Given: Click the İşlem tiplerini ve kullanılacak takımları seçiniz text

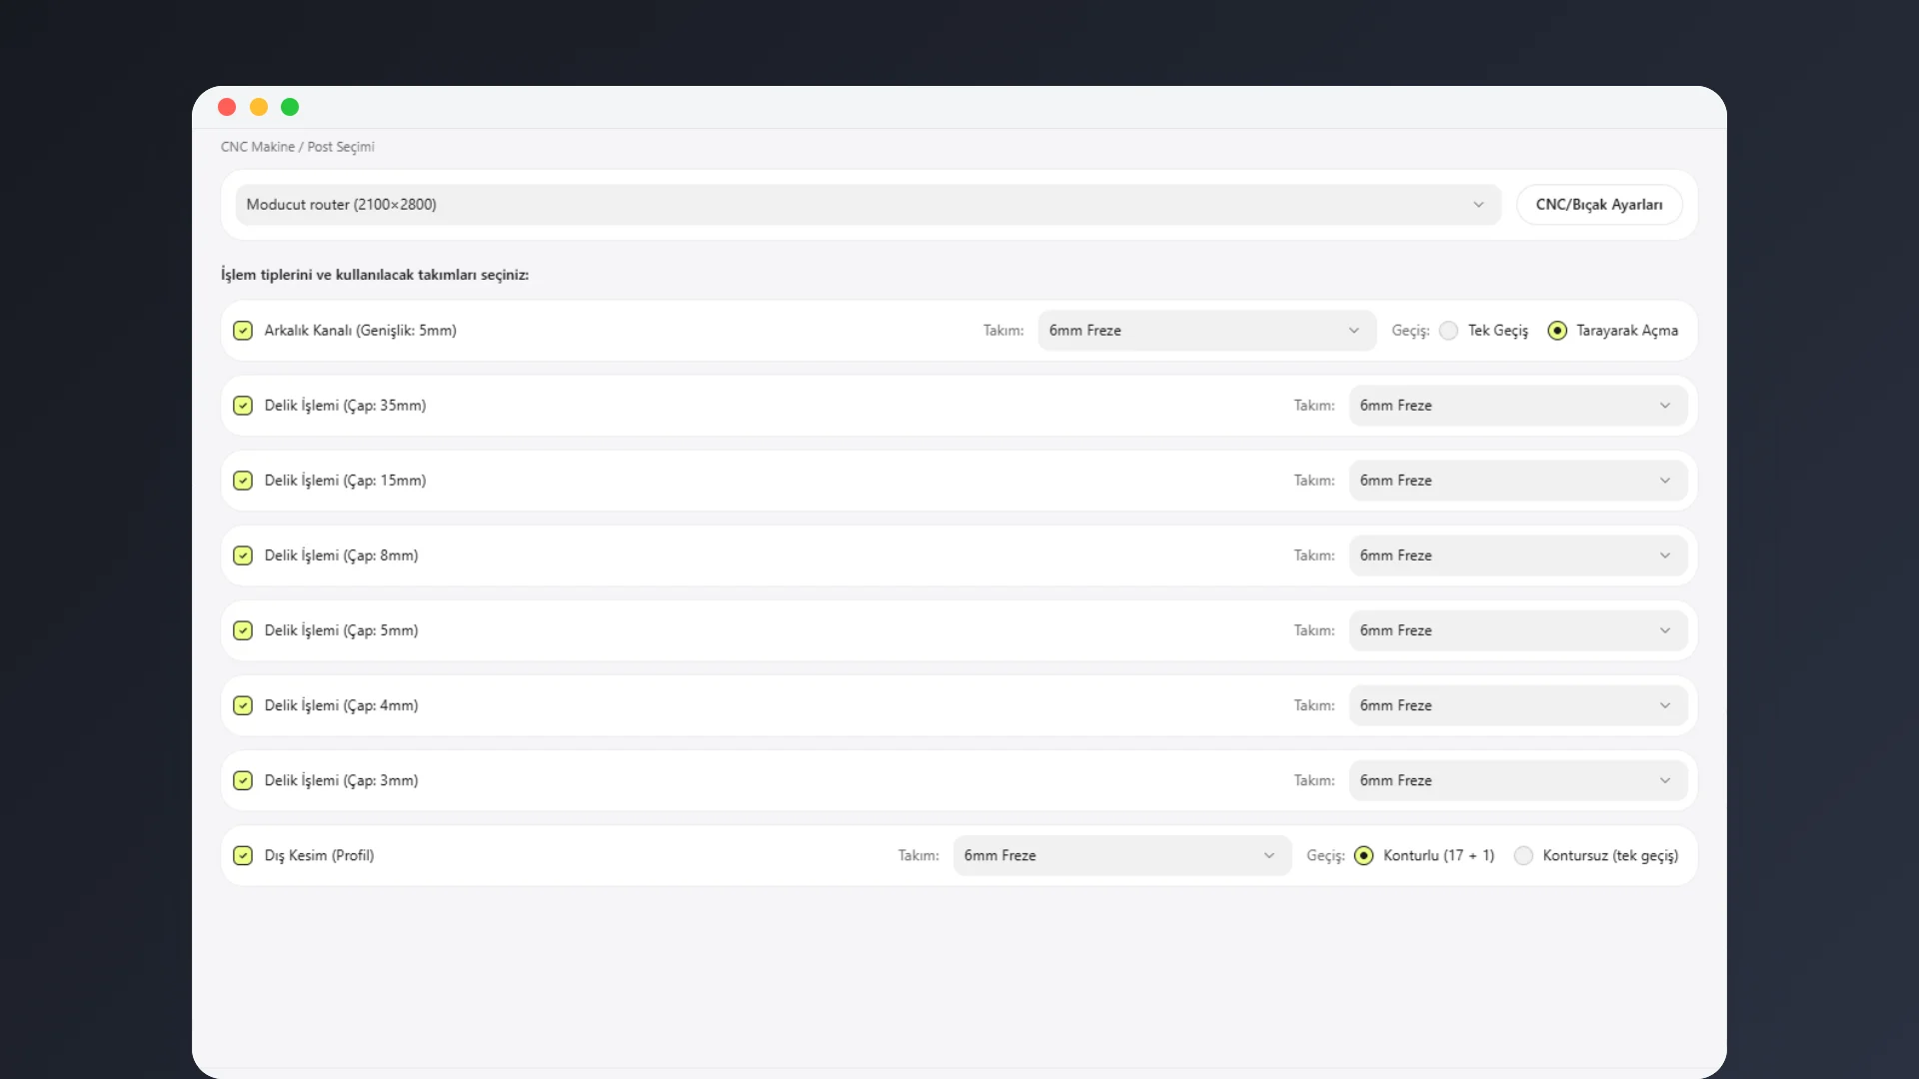Looking at the screenshot, I should click(375, 275).
